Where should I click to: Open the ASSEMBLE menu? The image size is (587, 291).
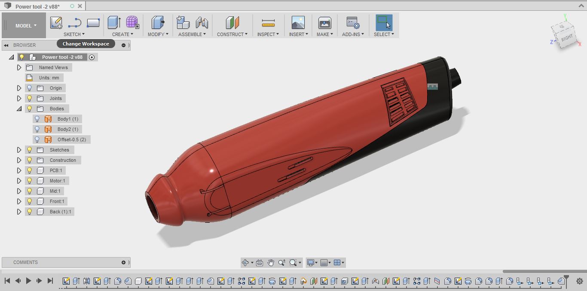(x=192, y=34)
